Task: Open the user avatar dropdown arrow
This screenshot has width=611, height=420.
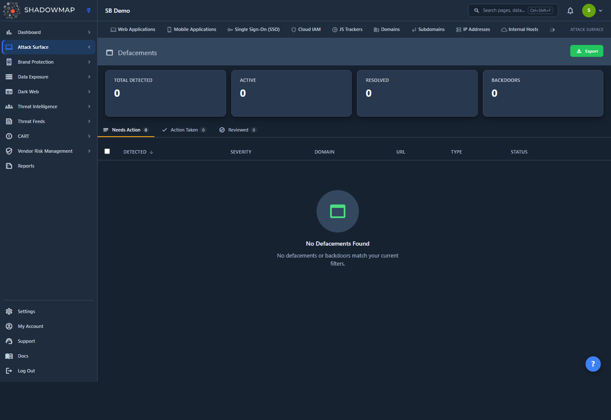Action: click(600, 11)
